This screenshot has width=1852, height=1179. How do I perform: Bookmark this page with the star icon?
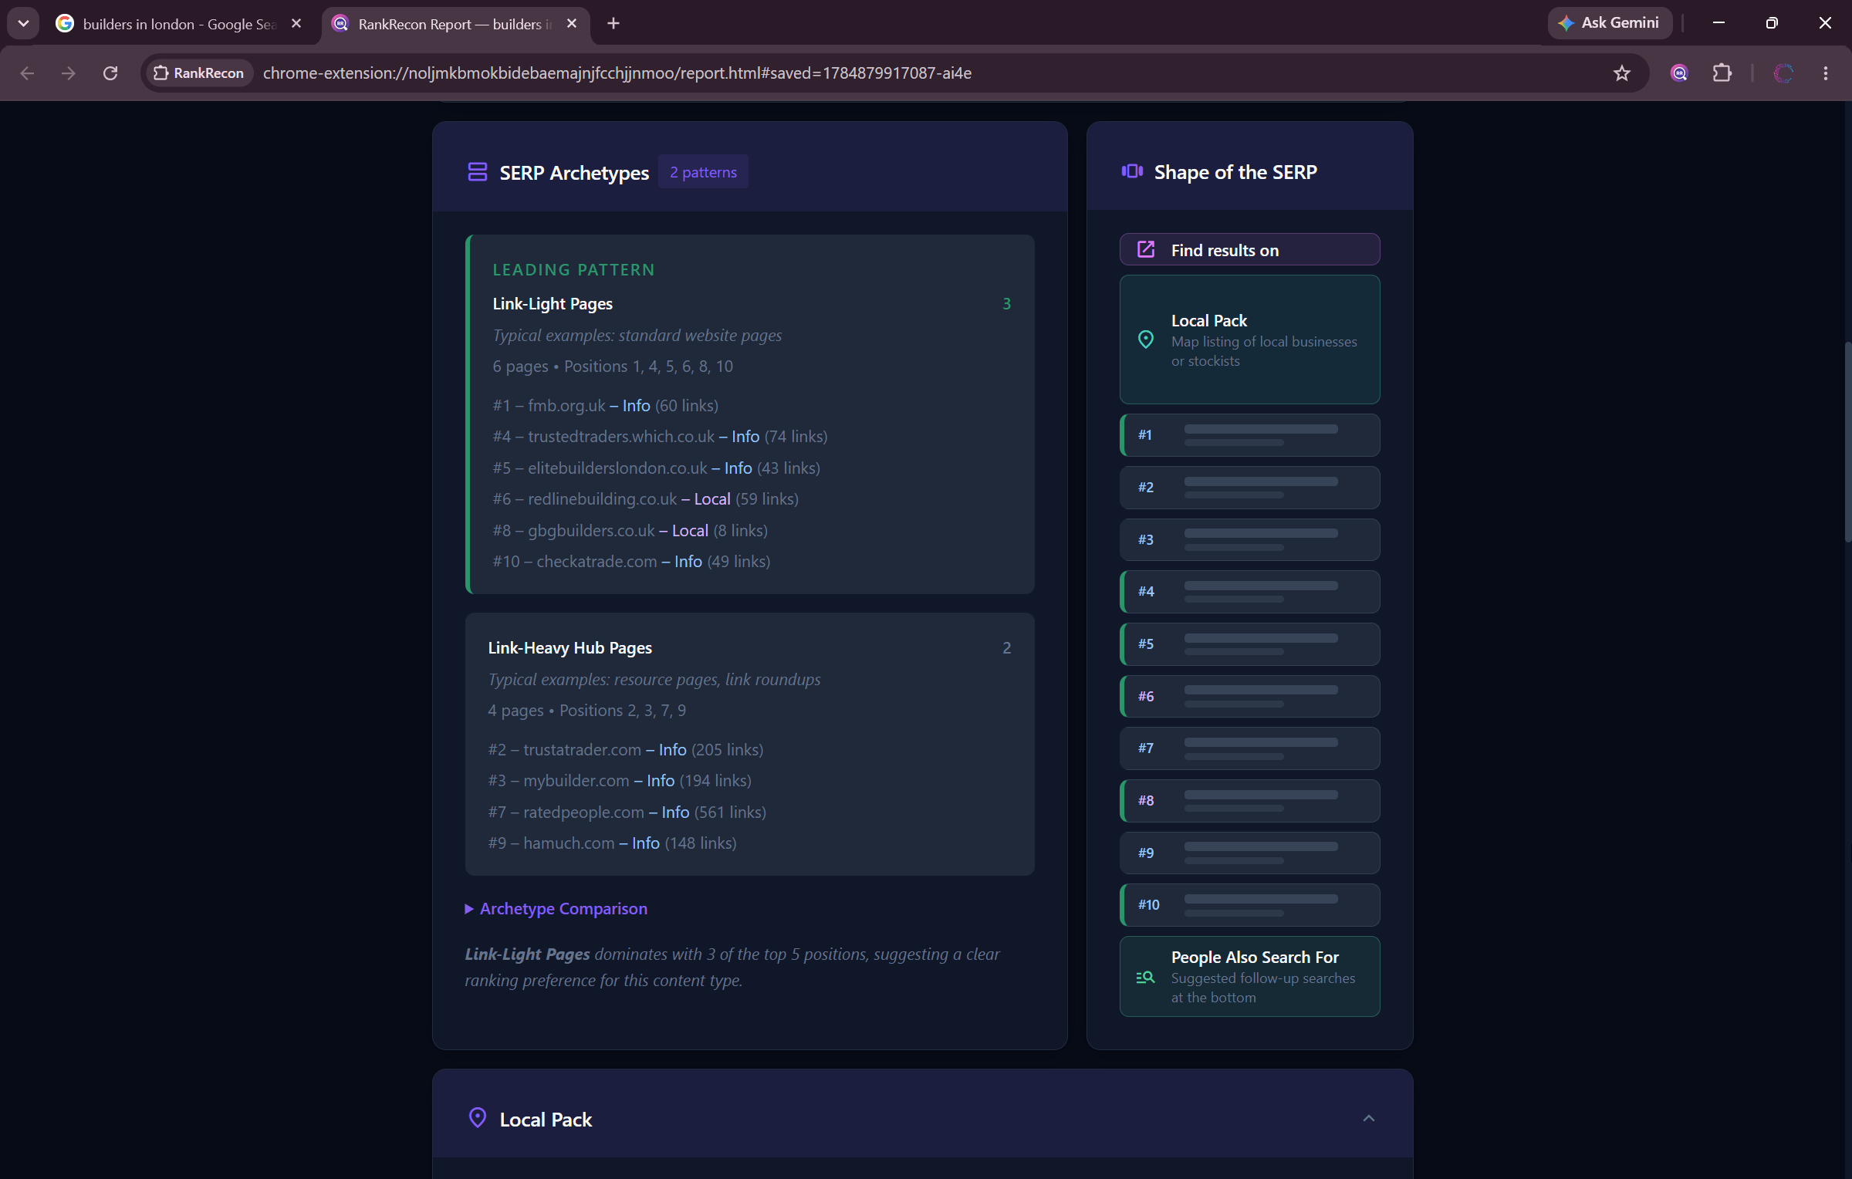point(1621,73)
